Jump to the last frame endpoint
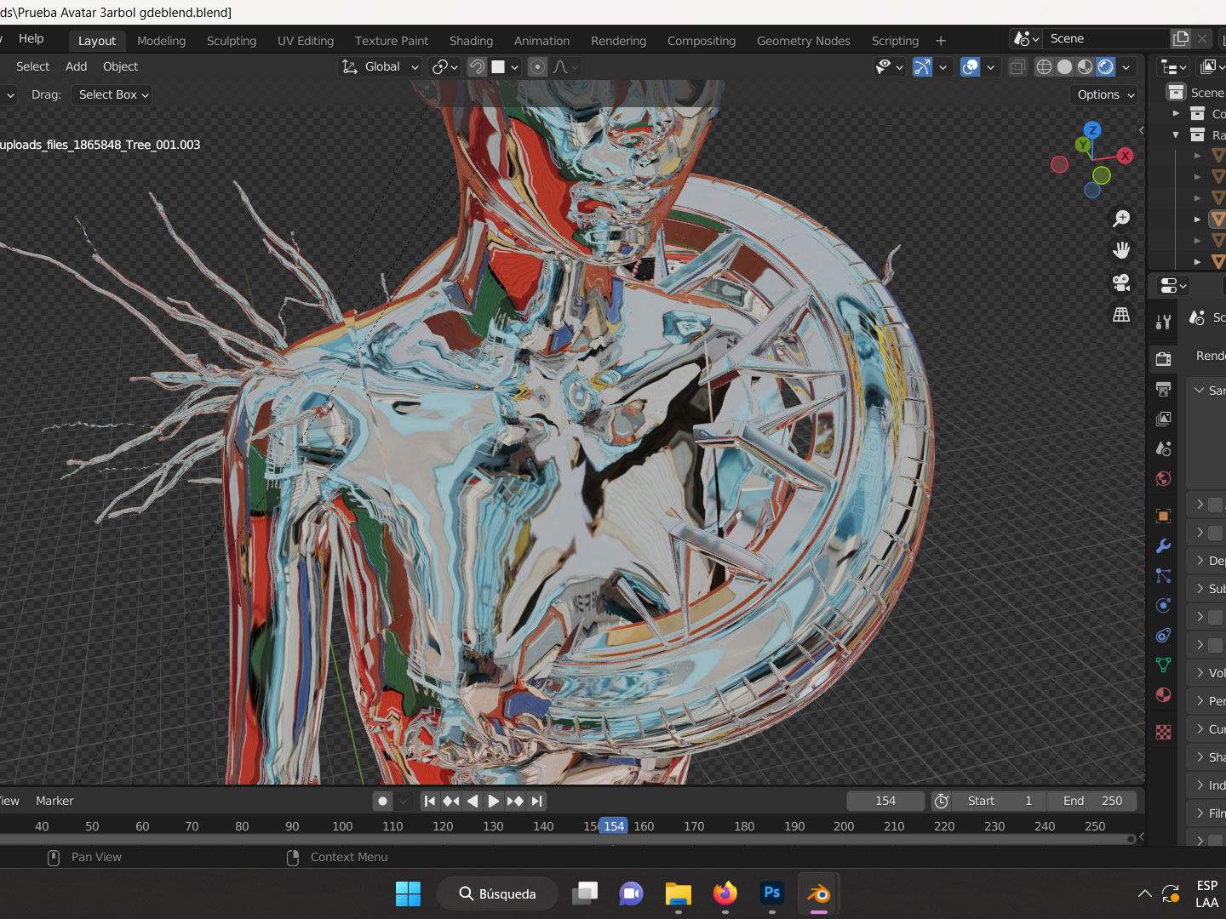1226x919 pixels. [x=536, y=801]
